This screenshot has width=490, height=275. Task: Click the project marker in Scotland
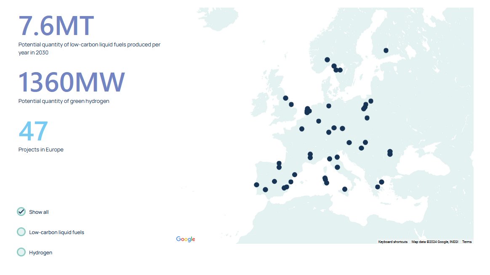coord(286,98)
